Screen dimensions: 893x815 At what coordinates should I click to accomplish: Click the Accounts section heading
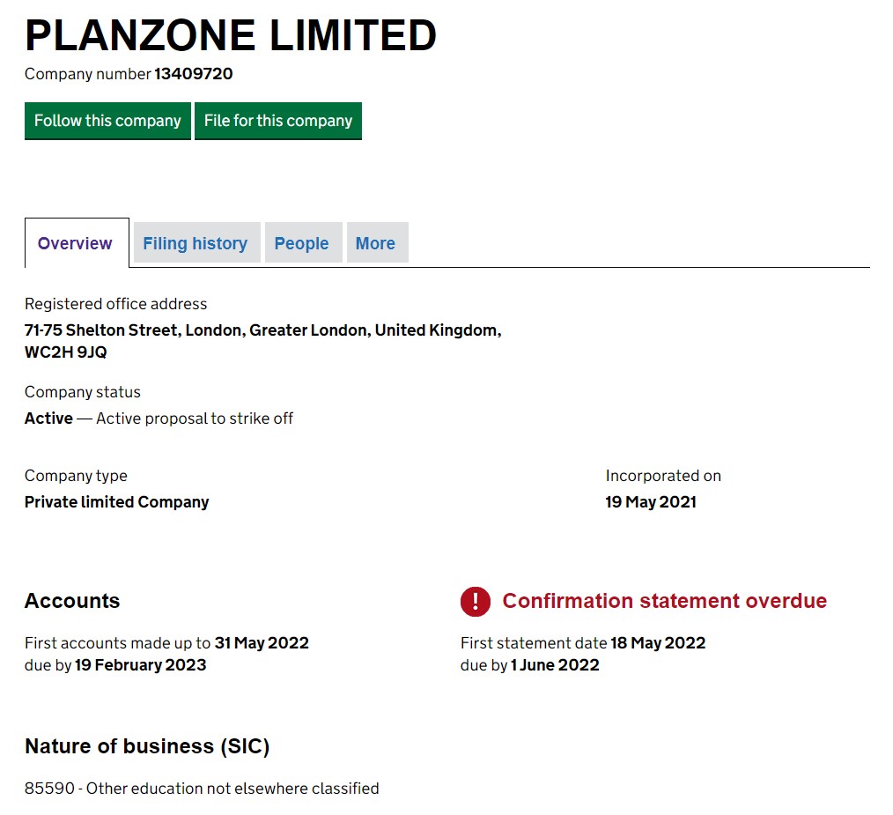click(x=72, y=601)
